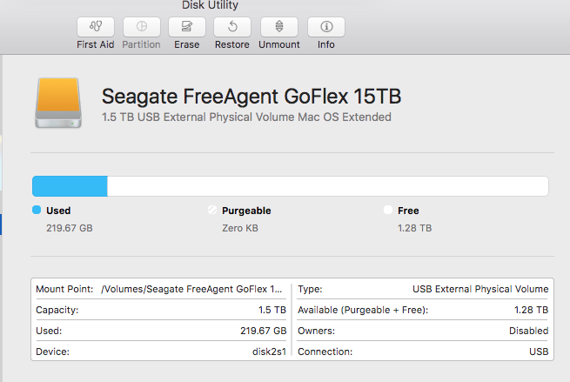Image resolution: width=570 pixels, height=382 pixels.
Task: Click the Disk Utility window title
Action: [x=210, y=5]
